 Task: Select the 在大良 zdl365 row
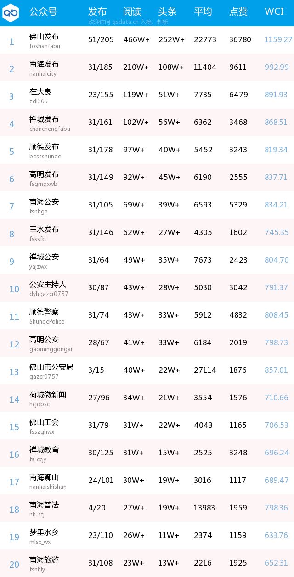[147, 95]
